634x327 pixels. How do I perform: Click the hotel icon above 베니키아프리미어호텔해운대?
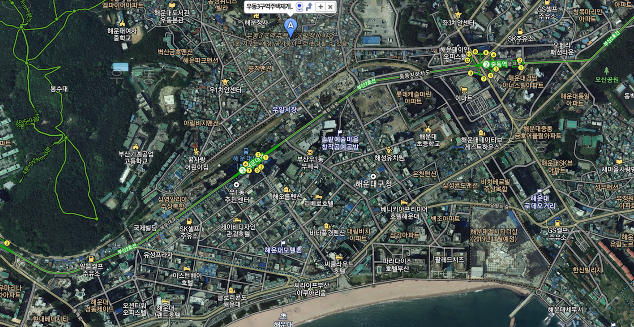pyautogui.click(x=404, y=202)
